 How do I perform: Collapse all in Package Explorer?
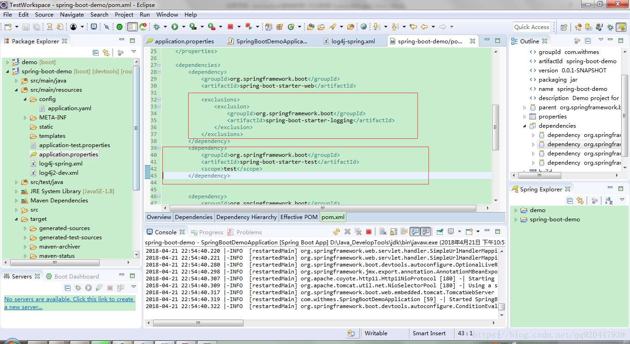96,53
